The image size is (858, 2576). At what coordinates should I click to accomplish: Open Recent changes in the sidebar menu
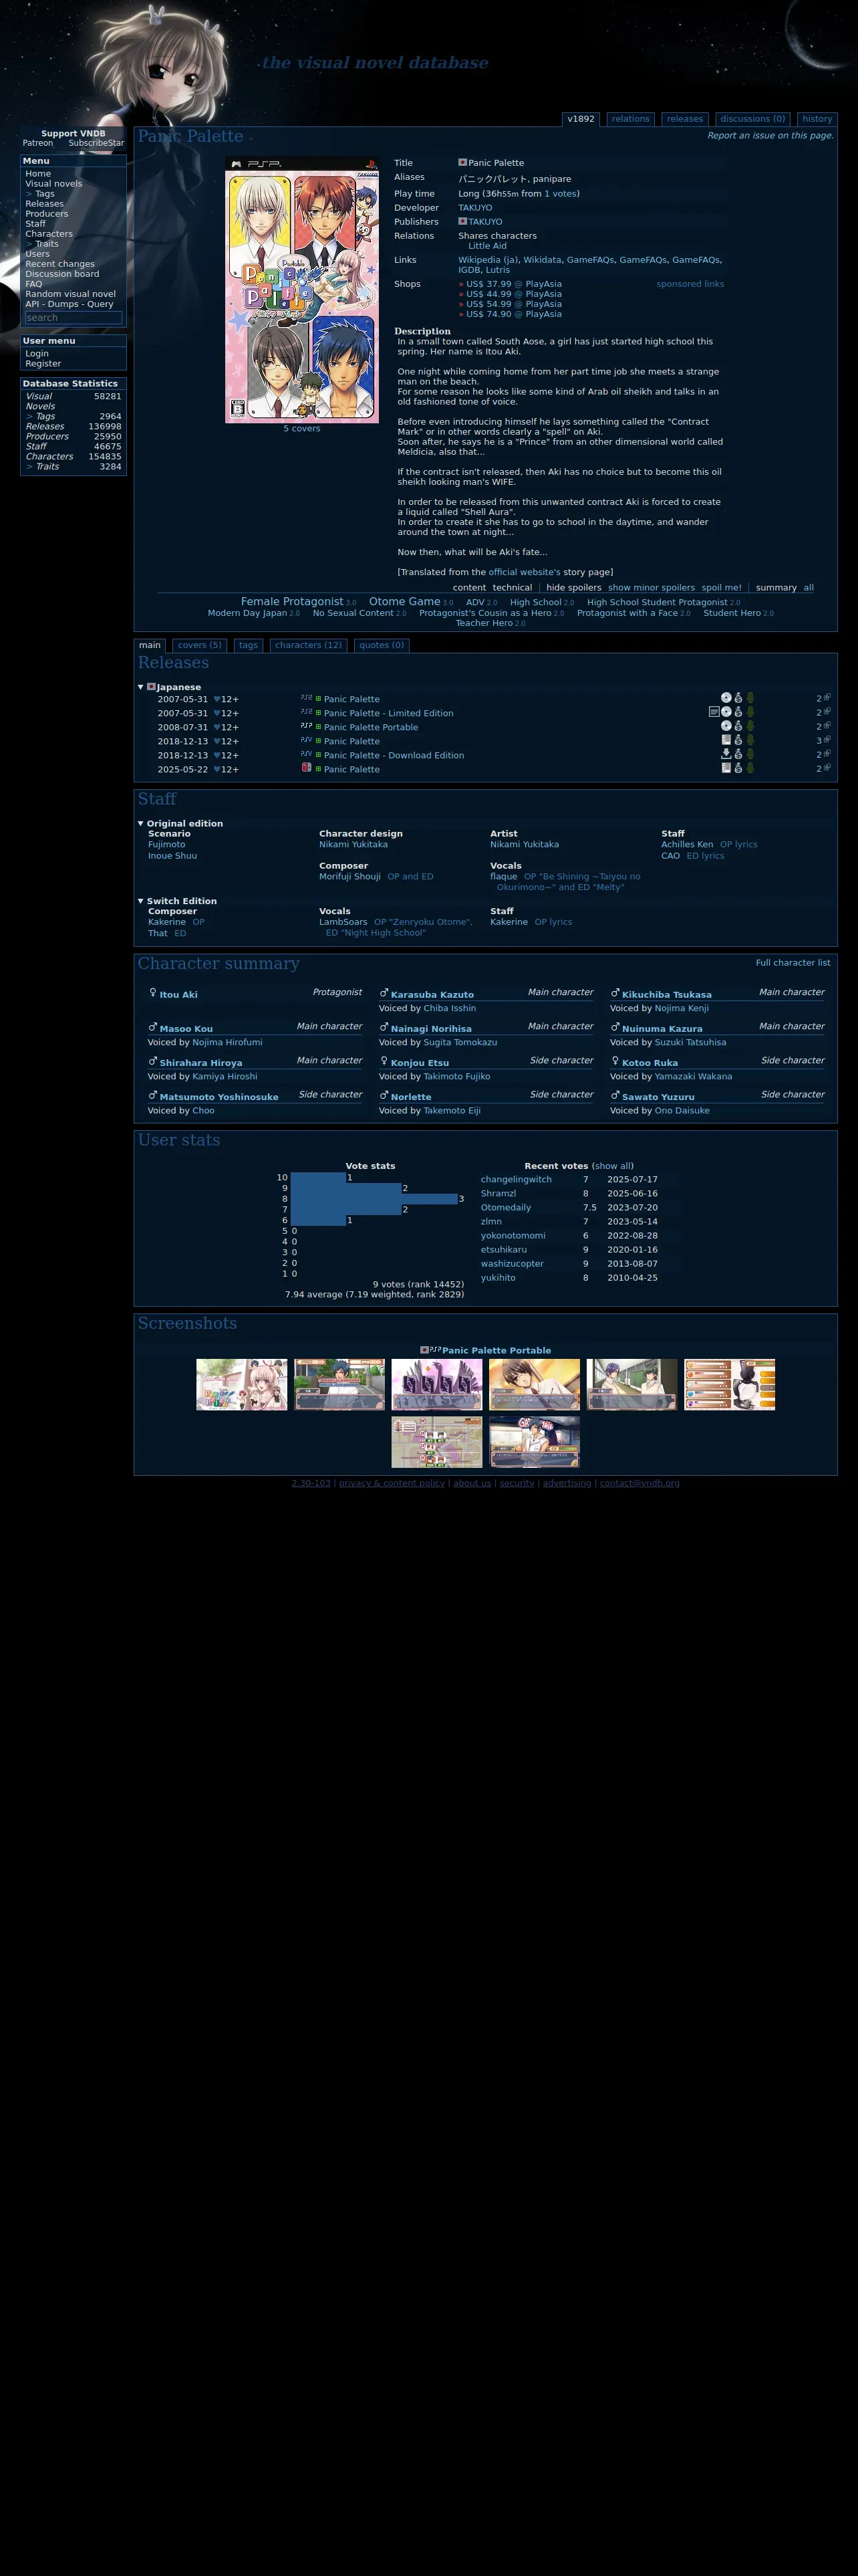tap(60, 264)
